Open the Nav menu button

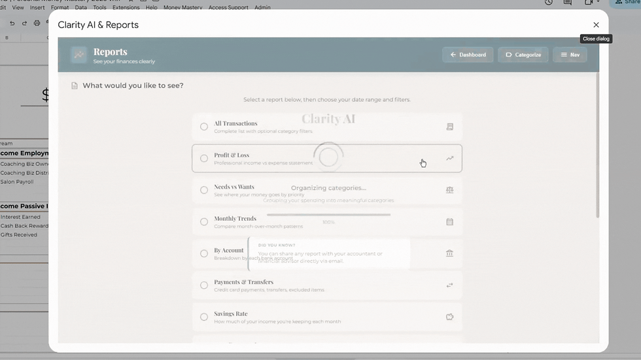(x=570, y=55)
